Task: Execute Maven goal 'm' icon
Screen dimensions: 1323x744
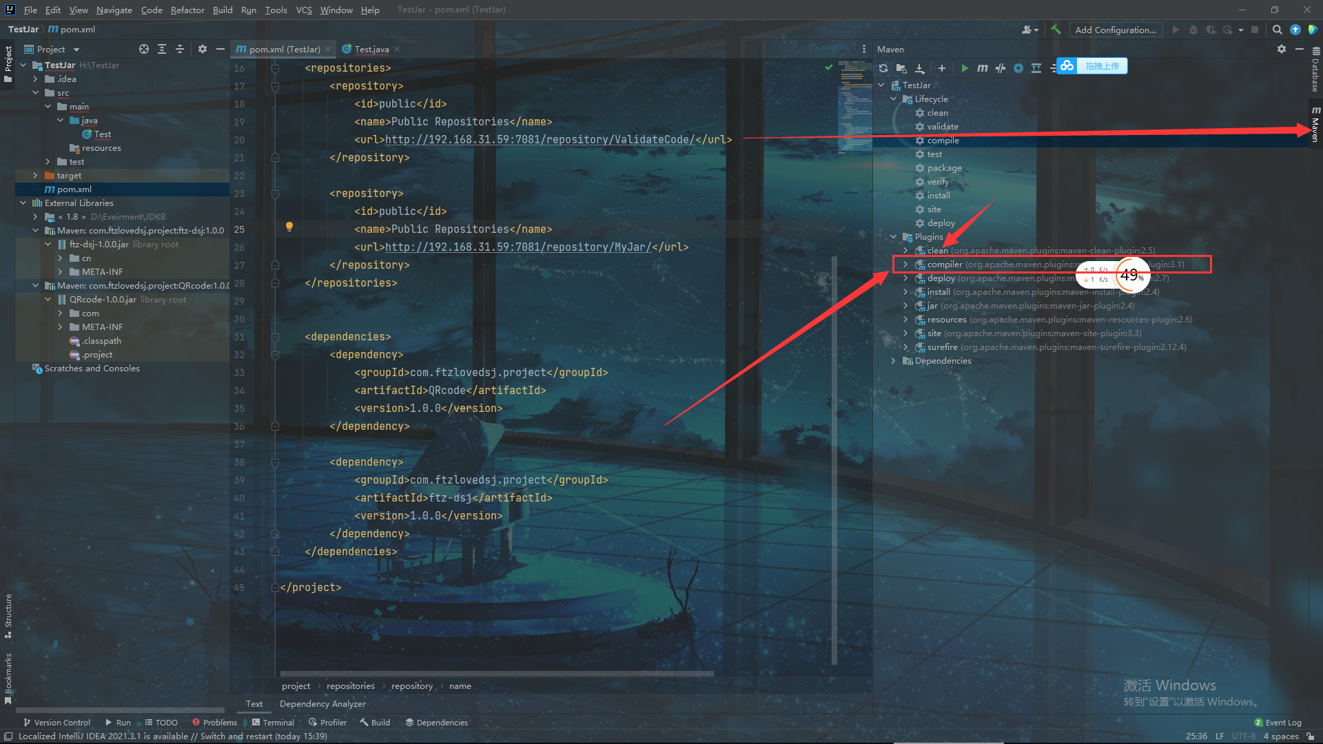Action: 983,68
